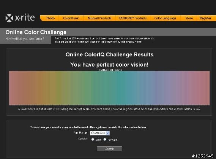Expand the Age Range dropdown
The height and width of the screenshot is (159, 216).
100,133
